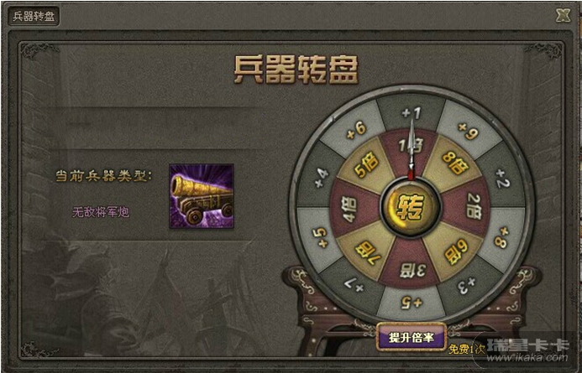Click the +3 outer wheel segment

click(x=467, y=286)
